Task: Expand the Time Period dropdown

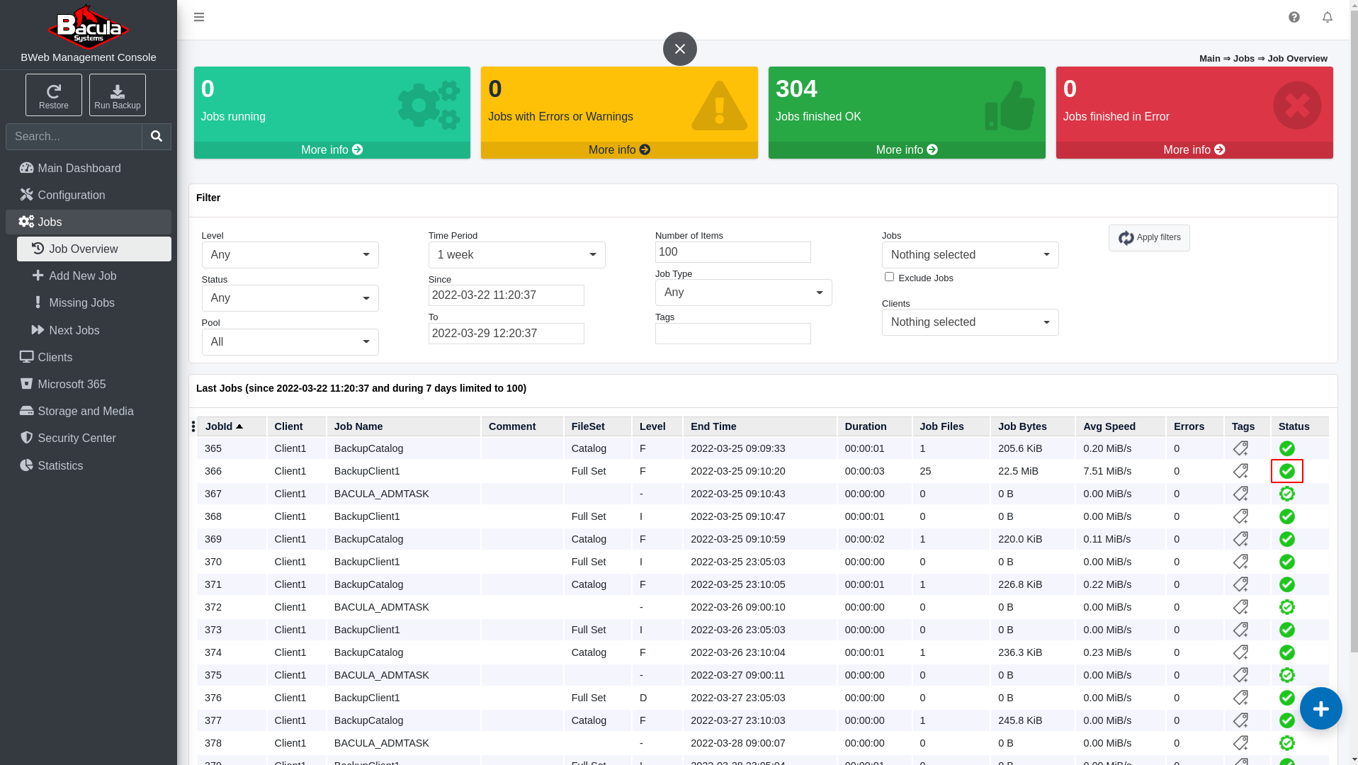Action: coord(517,255)
